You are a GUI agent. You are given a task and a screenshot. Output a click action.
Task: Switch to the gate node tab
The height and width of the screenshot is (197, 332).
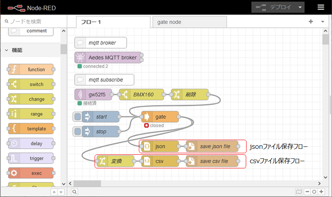click(189, 22)
